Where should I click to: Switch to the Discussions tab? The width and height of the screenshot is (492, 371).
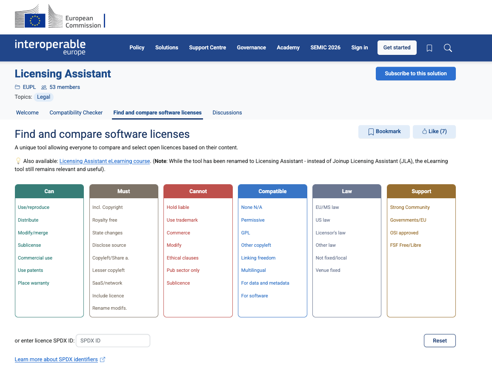pyautogui.click(x=227, y=113)
